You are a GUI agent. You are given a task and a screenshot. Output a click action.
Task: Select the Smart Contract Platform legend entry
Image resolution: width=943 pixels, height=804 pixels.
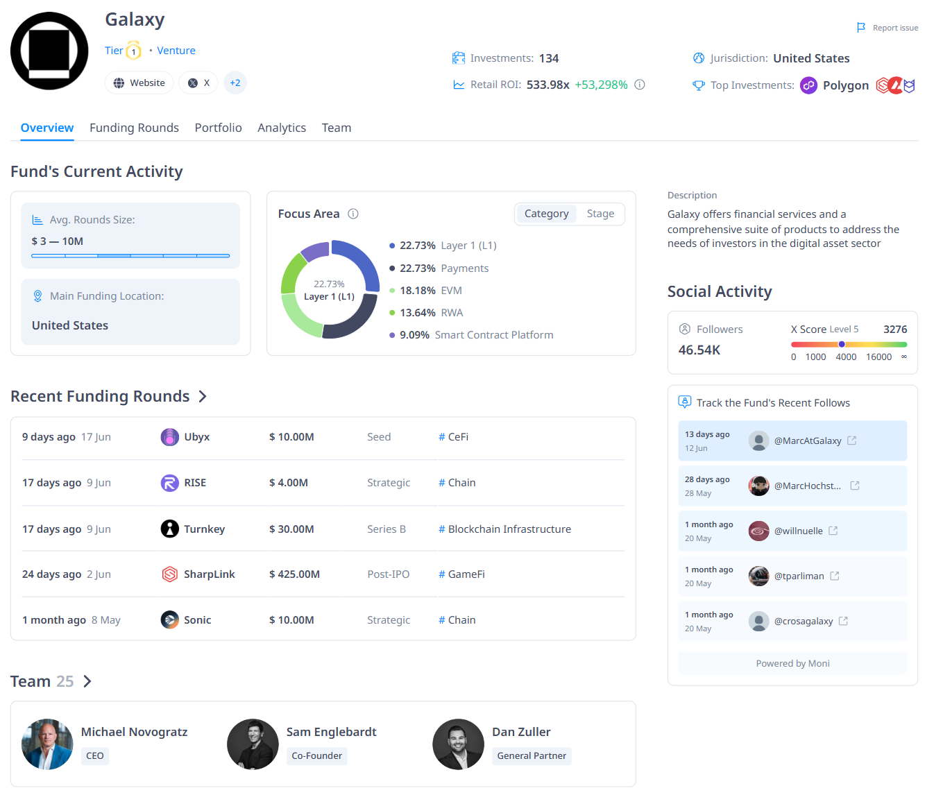tap(471, 335)
